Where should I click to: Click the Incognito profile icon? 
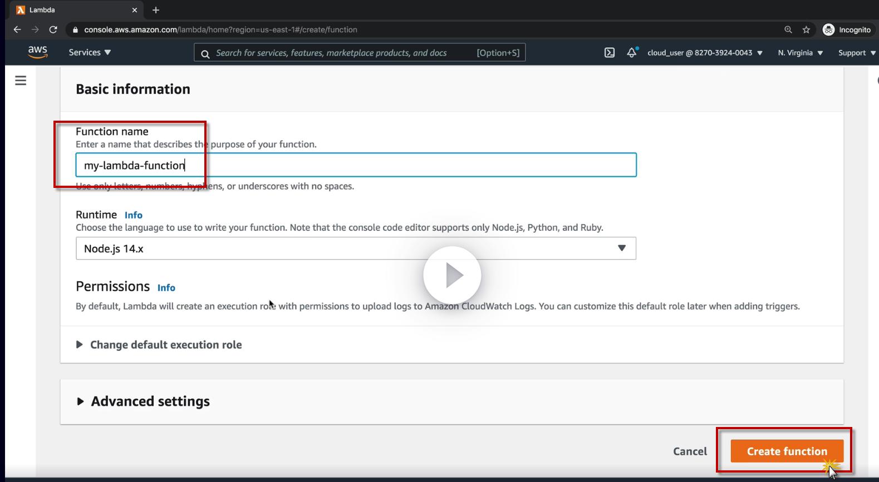pos(828,29)
